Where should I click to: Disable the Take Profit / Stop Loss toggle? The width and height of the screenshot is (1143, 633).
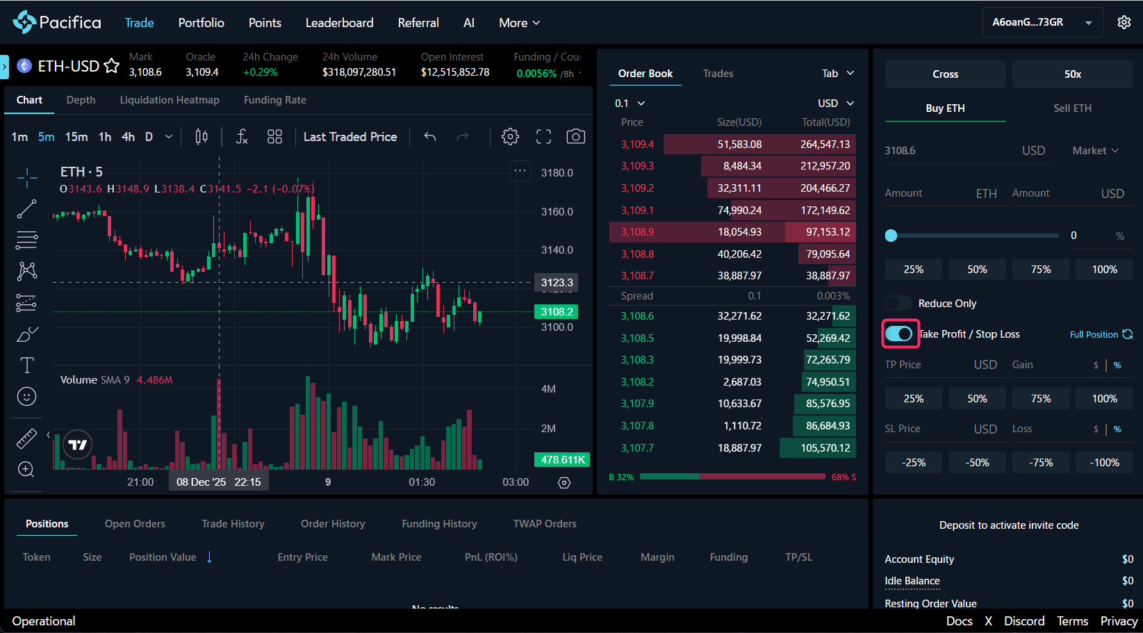[899, 334]
